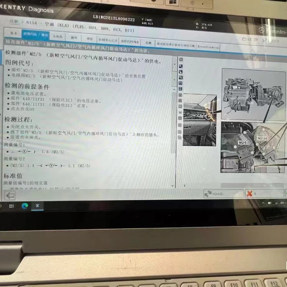Click the 12.2V battery voltage indicator

point(250,39)
